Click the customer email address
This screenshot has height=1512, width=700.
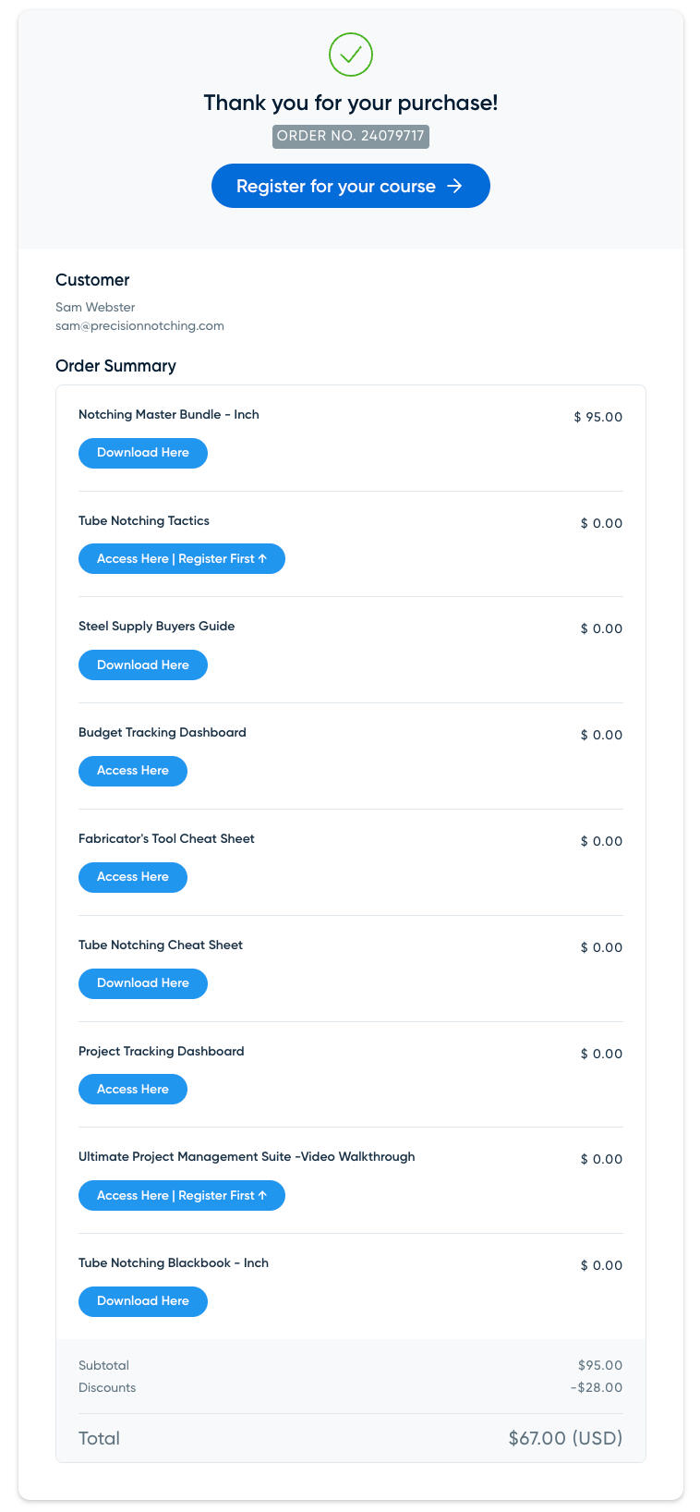coord(139,326)
